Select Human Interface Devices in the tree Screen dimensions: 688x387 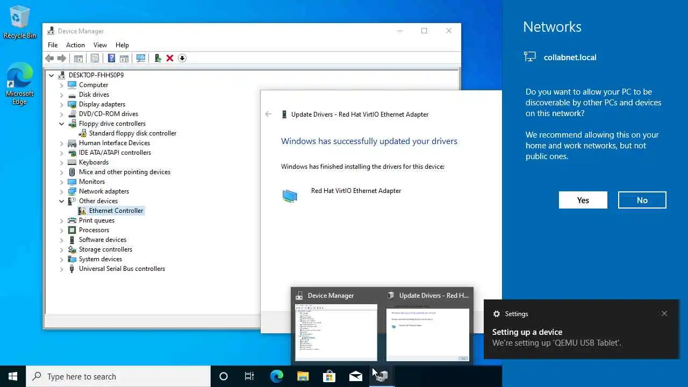[x=114, y=143]
